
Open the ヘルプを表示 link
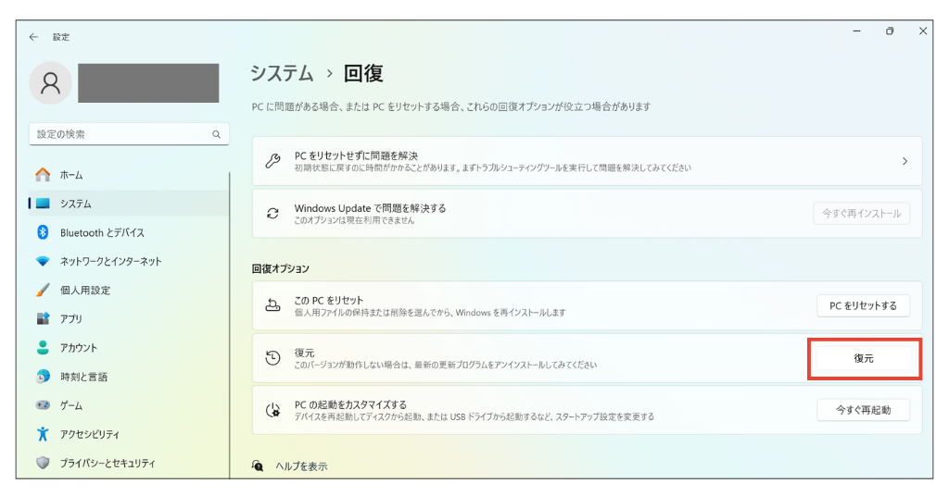click(301, 466)
